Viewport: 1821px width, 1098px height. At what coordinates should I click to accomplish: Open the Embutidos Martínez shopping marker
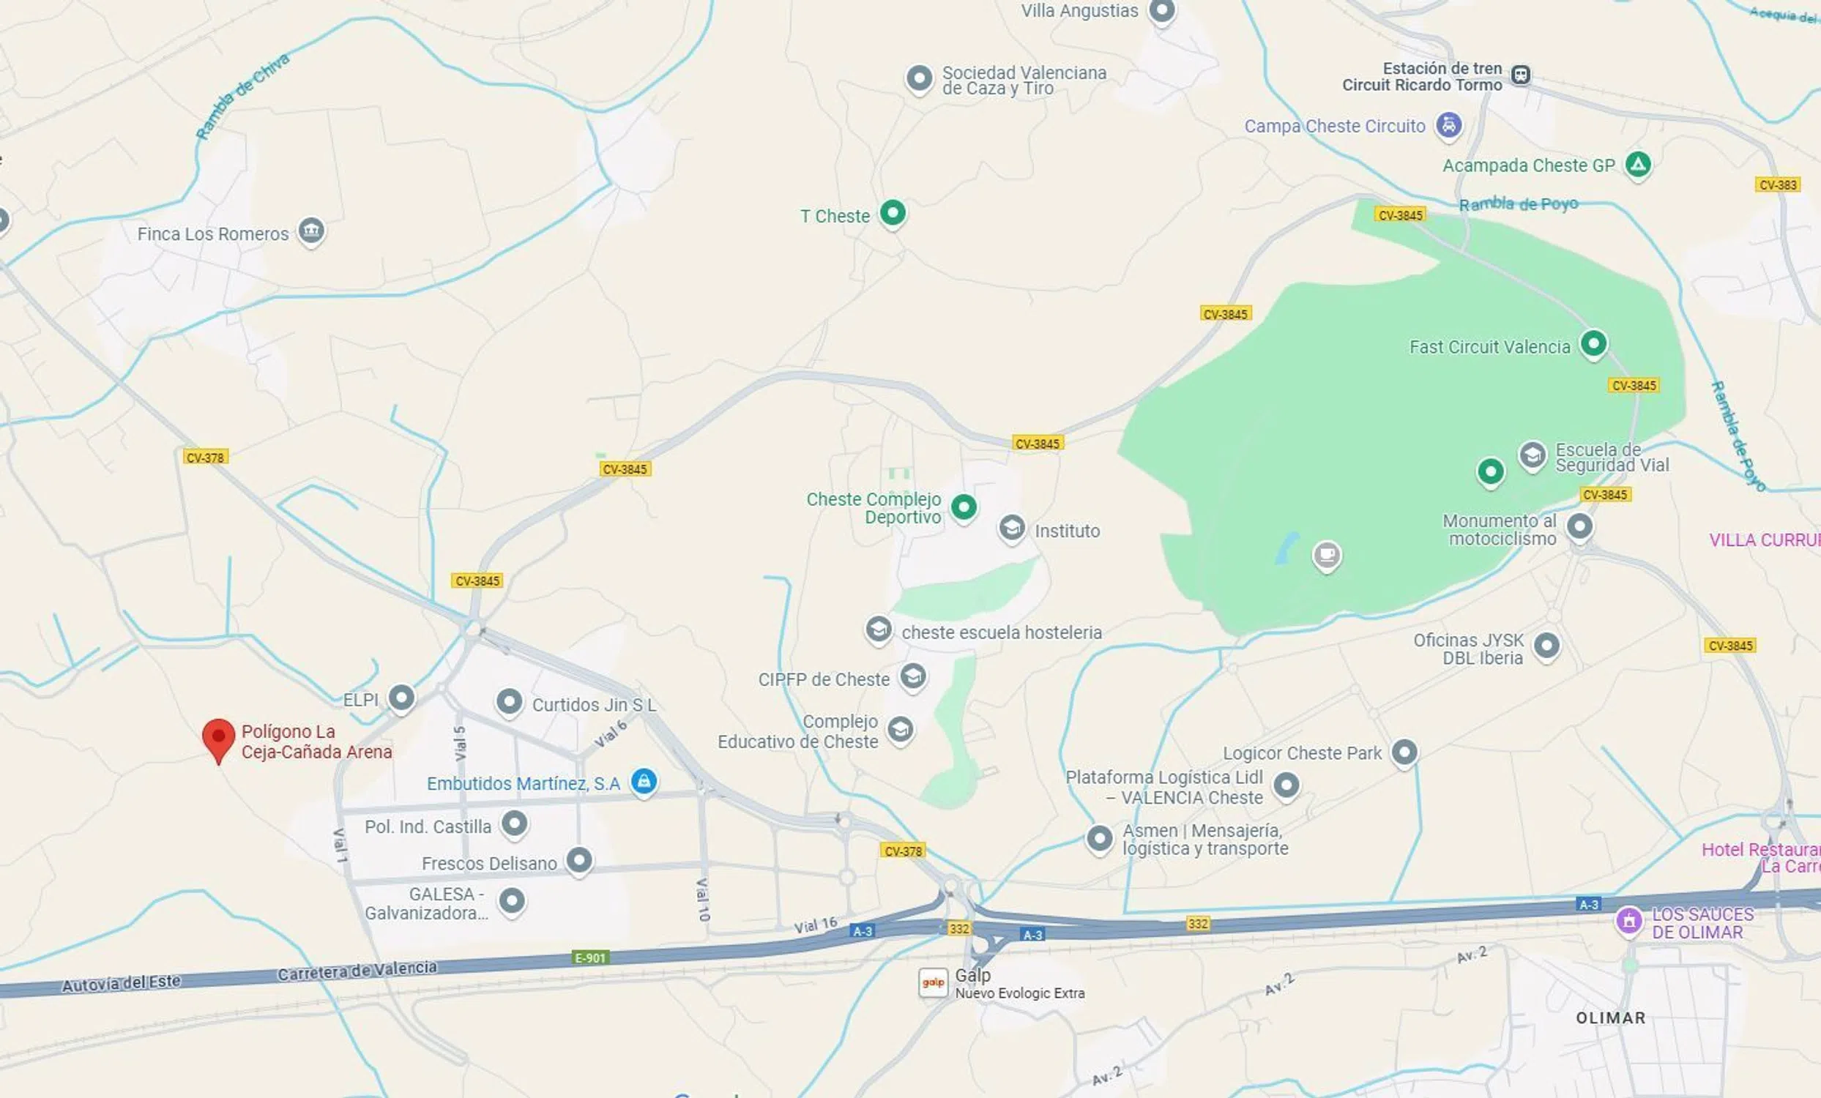pyautogui.click(x=644, y=782)
